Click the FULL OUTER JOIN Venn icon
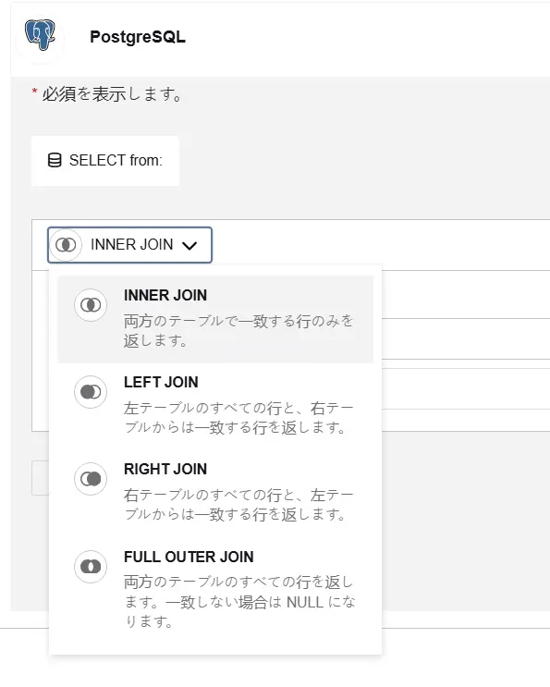This screenshot has height=687, width=550. click(x=91, y=567)
